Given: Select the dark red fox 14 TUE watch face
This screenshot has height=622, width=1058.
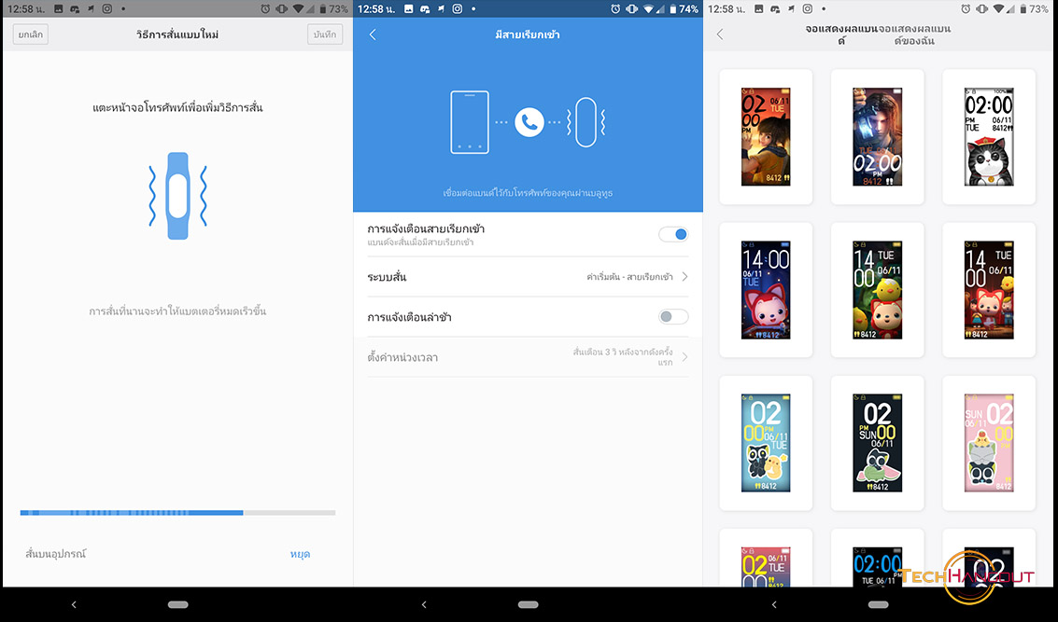Looking at the screenshot, I should (x=989, y=290).
